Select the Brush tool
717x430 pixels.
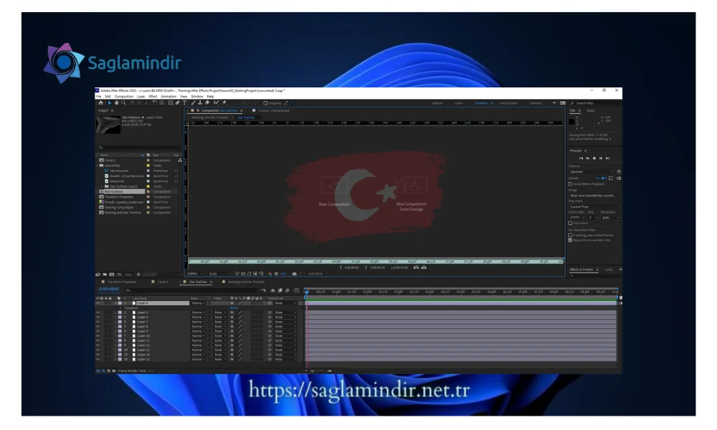point(193,102)
